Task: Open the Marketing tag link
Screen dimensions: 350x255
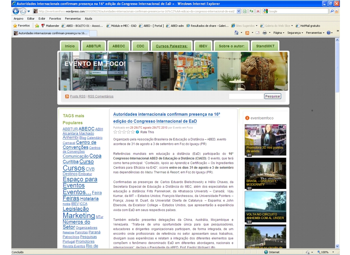Action: [x=79, y=215]
